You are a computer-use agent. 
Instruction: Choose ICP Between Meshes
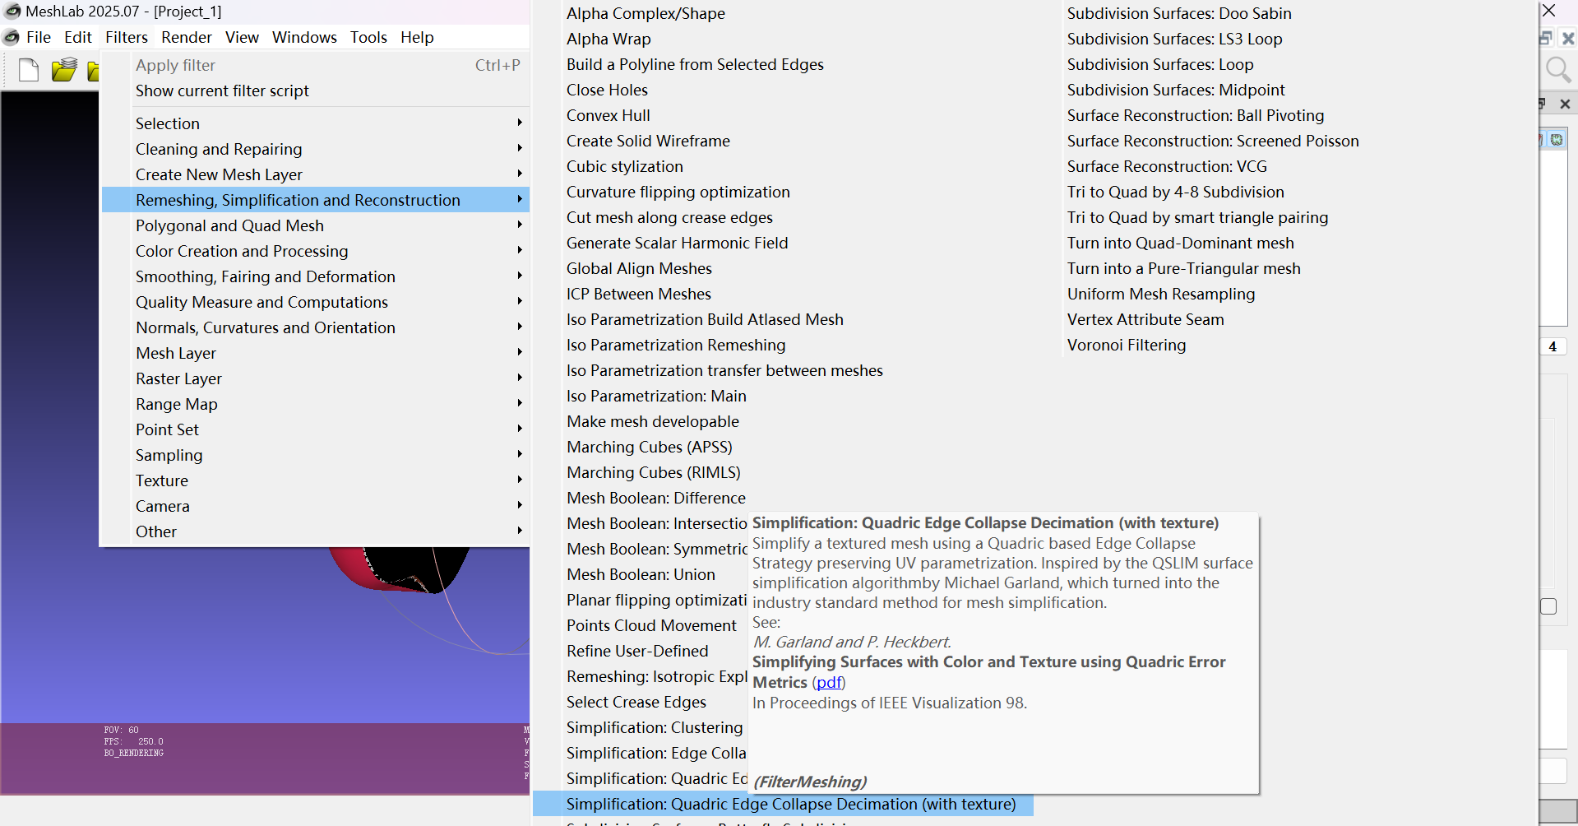(x=638, y=294)
